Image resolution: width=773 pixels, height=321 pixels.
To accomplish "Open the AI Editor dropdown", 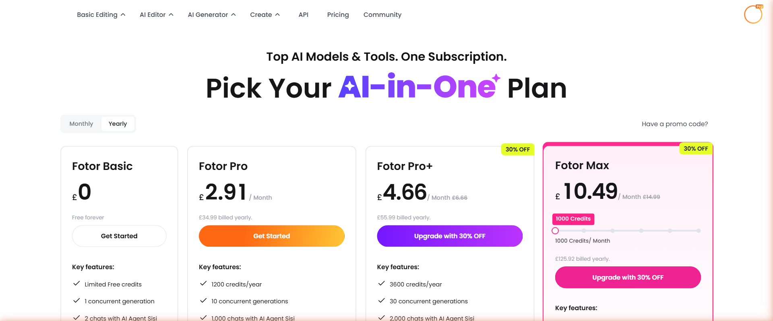I will coord(156,14).
